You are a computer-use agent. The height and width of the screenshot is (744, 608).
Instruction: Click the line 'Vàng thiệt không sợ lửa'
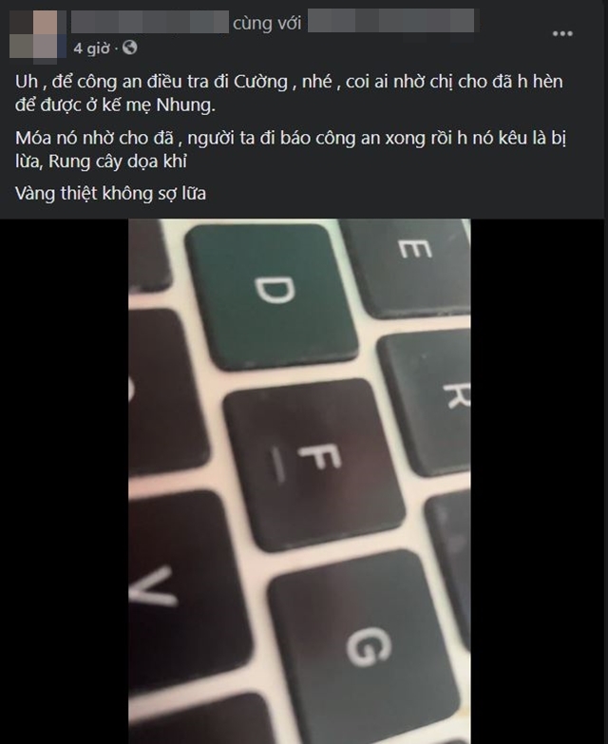[x=110, y=194]
